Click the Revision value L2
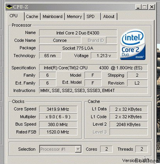The height and width of the screenshot is (164, 160). click(x=137, y=83)
